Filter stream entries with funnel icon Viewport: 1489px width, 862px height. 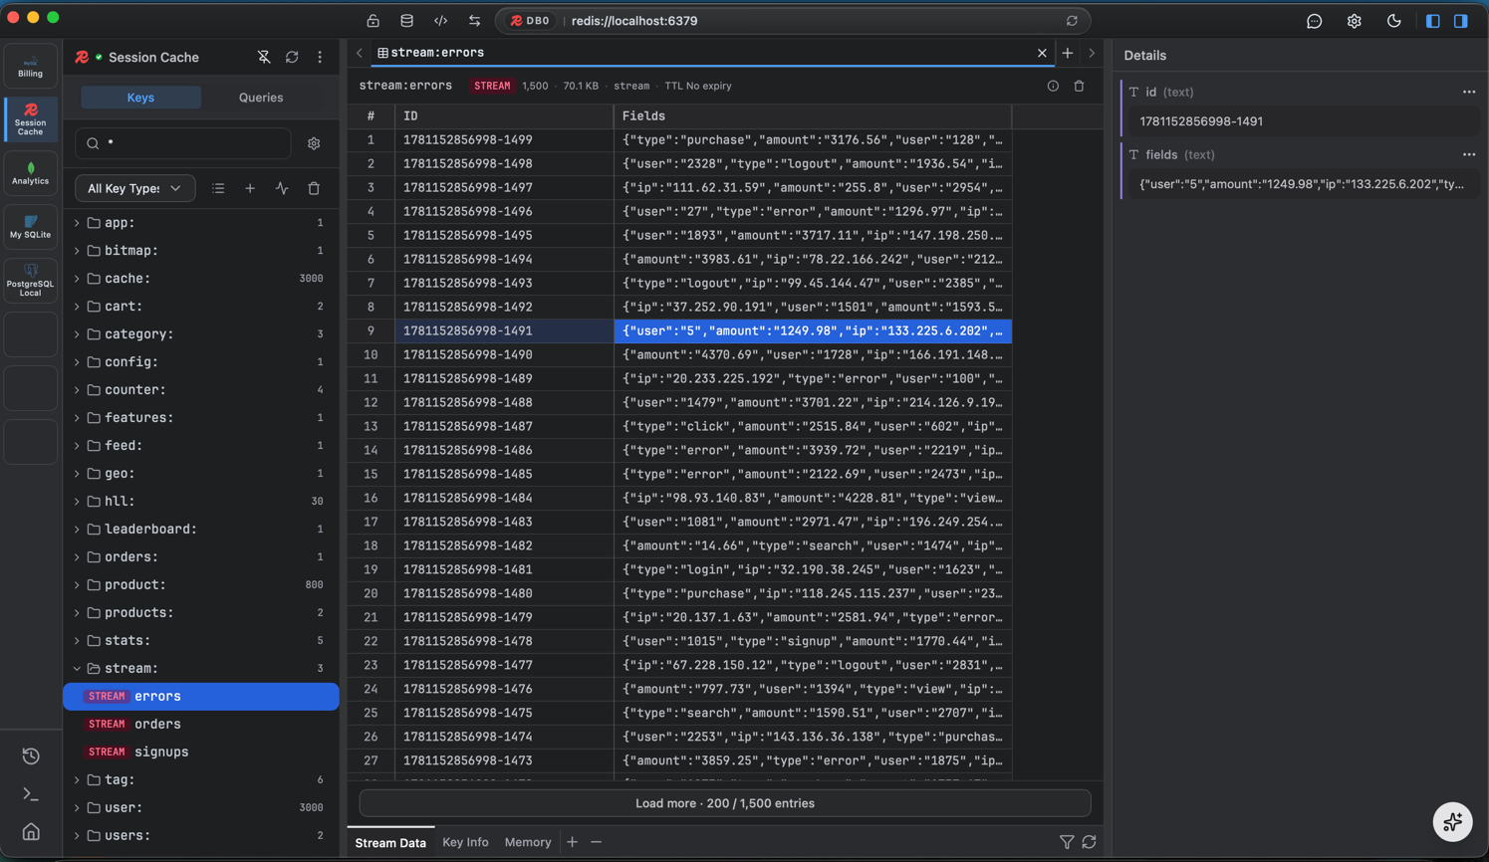1067,842
